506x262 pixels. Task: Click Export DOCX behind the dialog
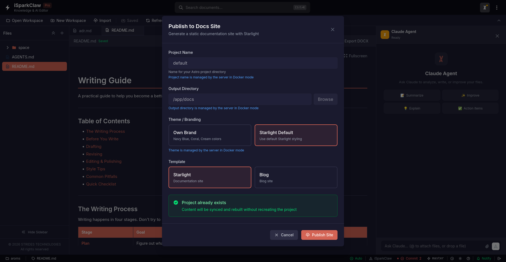click(356, 41)
